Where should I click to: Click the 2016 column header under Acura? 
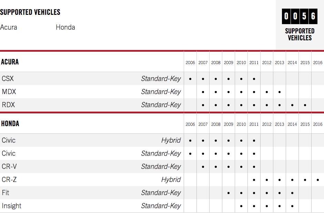(x=317, y=63)
